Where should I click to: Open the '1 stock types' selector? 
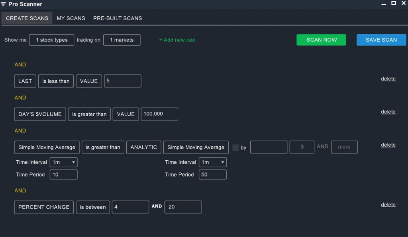pyautogui.click(x=51, y=40)
